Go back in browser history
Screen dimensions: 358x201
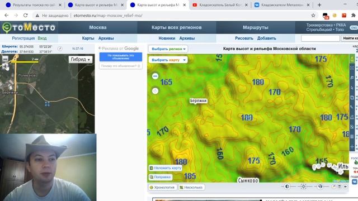[6, 16]
